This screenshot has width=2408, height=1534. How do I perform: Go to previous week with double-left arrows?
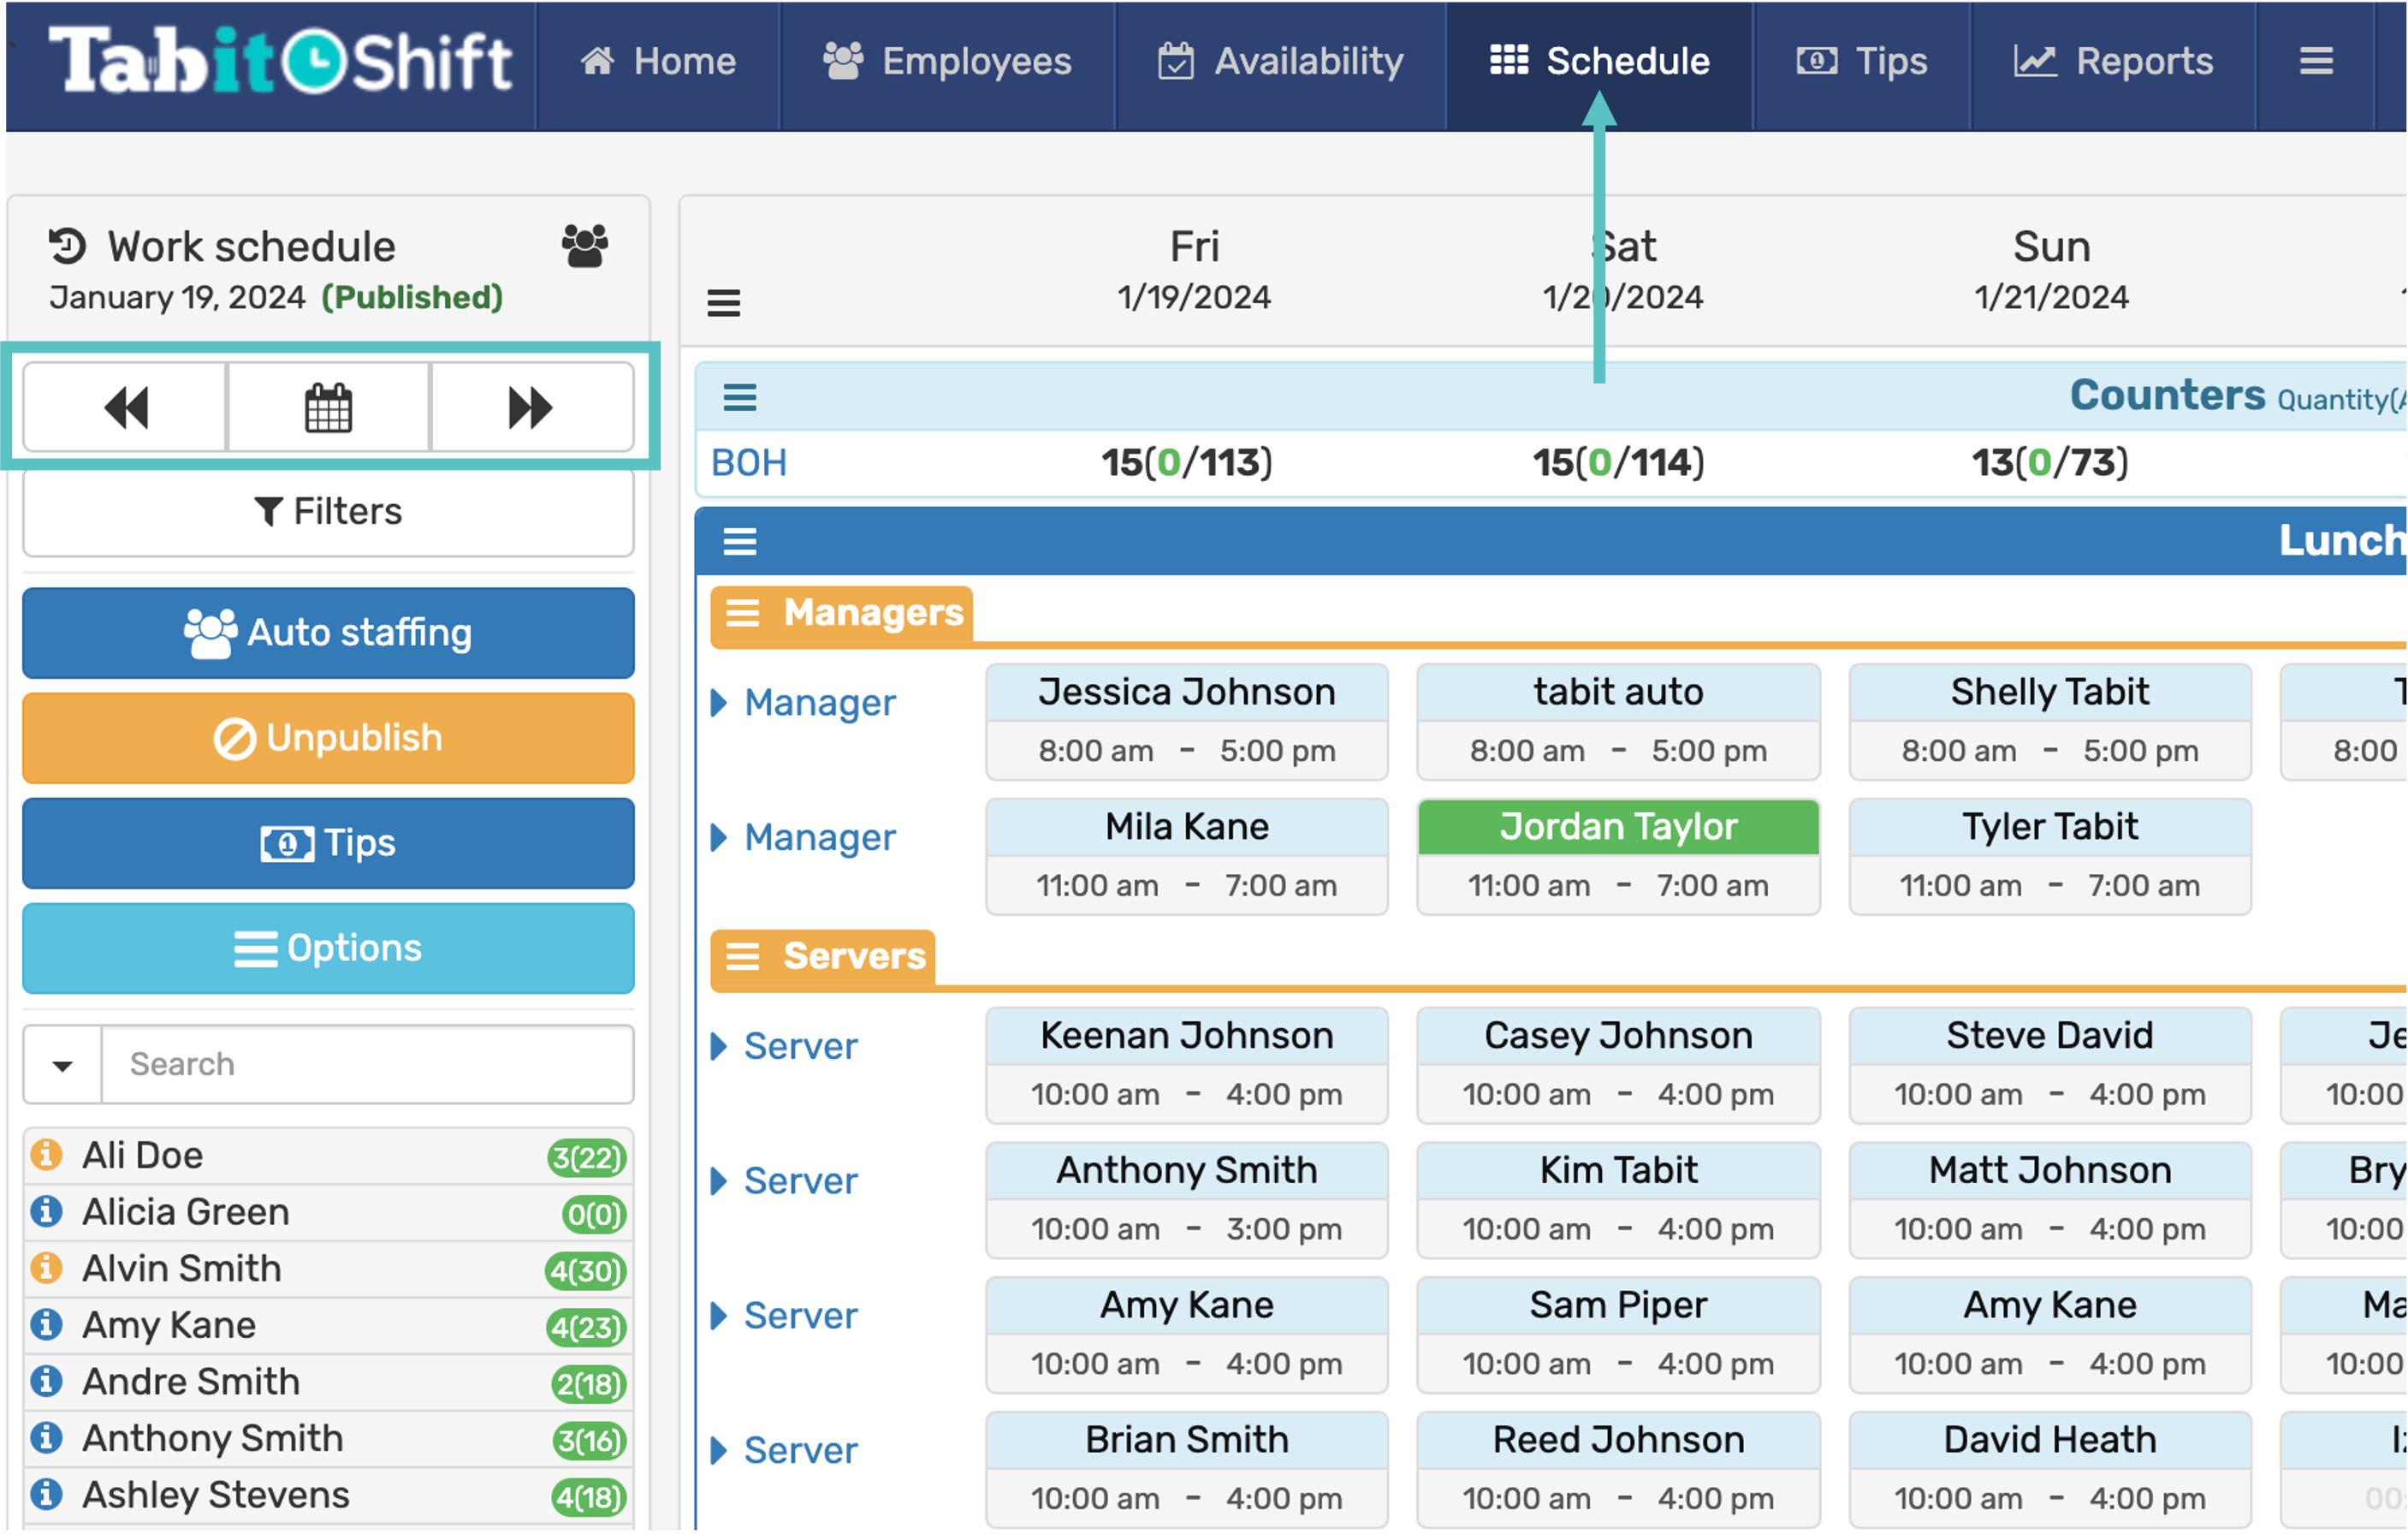click(126, 407)
